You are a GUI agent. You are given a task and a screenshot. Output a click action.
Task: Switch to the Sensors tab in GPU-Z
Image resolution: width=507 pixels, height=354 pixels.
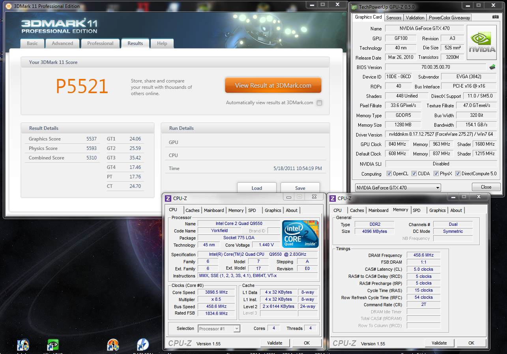[x=394, y=18]
